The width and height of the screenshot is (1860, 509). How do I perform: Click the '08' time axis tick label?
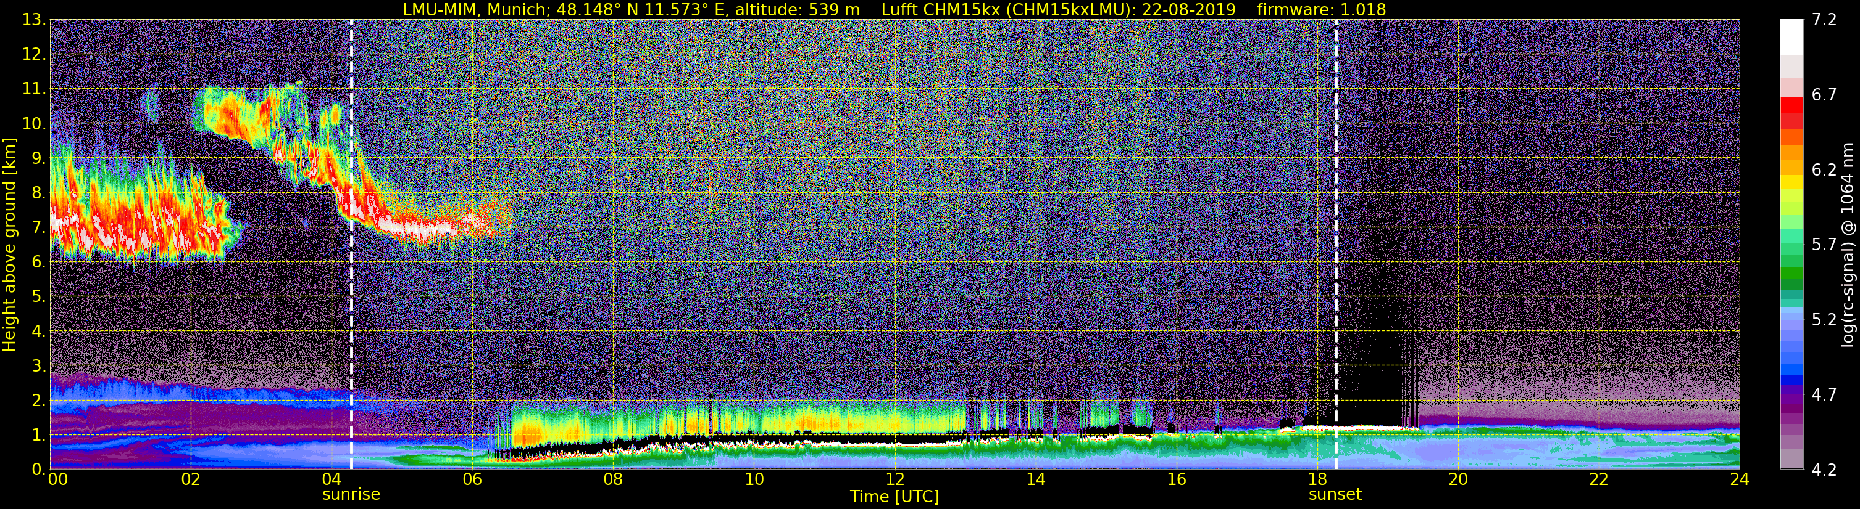(x=613, y=479)
